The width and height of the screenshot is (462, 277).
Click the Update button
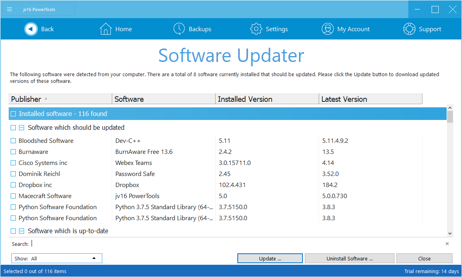[270, 258]
